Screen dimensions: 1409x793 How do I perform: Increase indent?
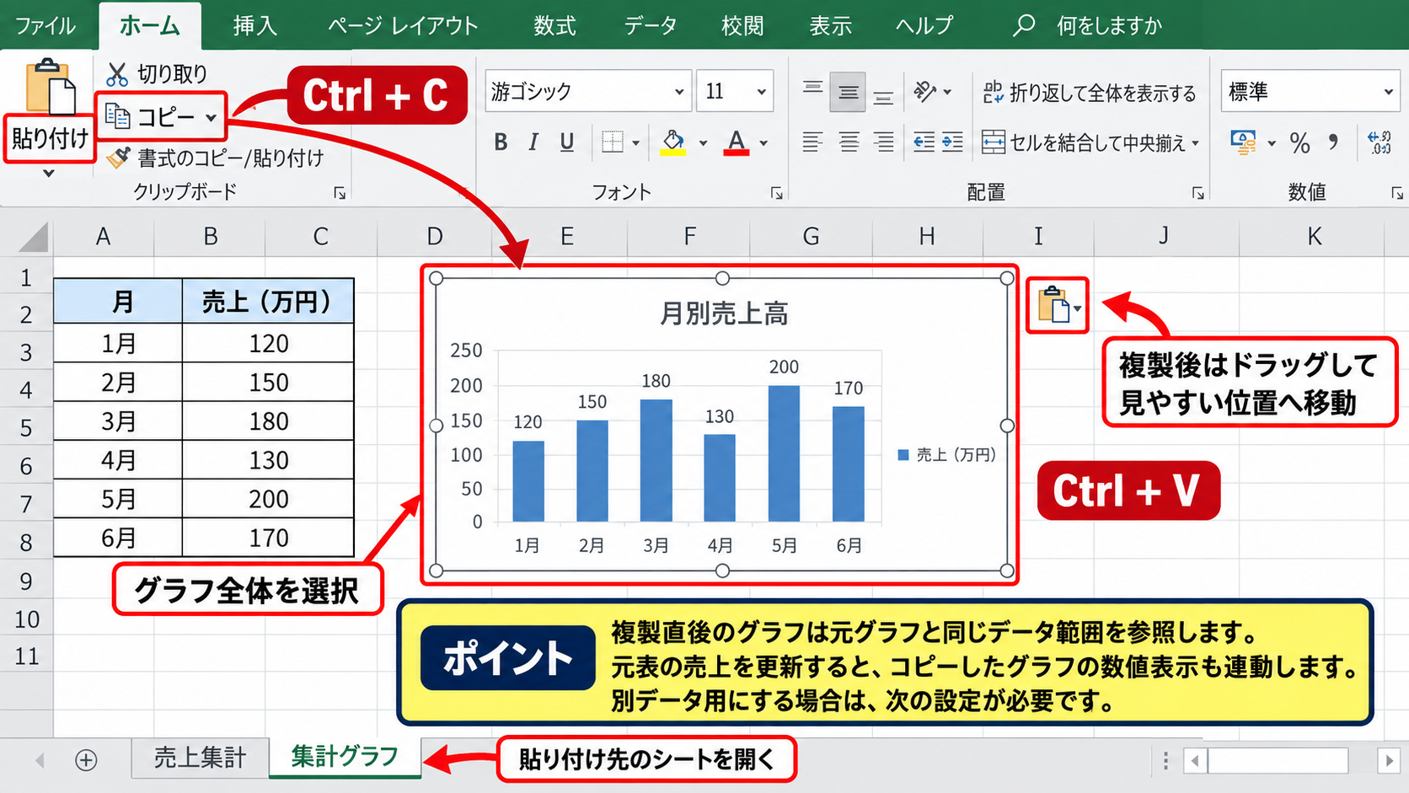pos(952,142)
